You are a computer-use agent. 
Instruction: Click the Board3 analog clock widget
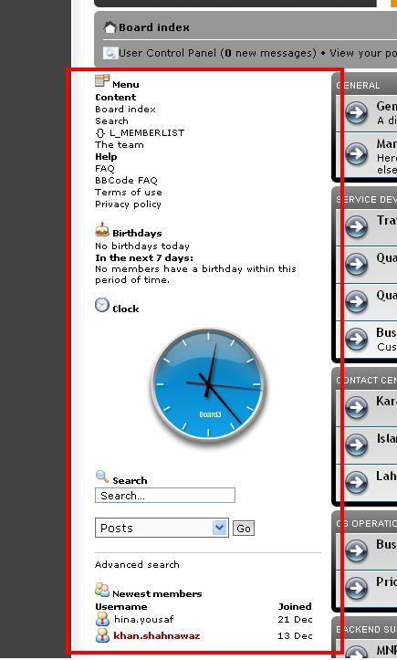tap(208, 384)
